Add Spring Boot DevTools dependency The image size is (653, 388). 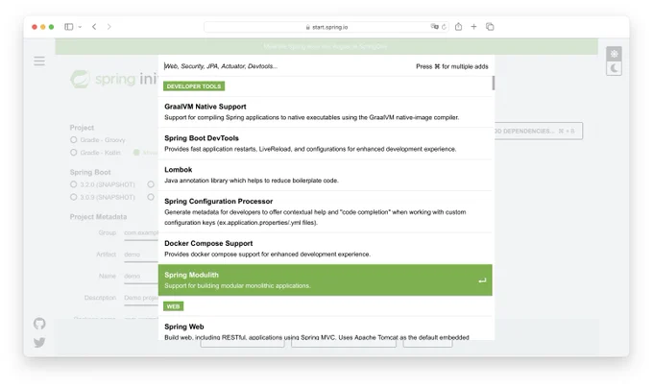326,144
